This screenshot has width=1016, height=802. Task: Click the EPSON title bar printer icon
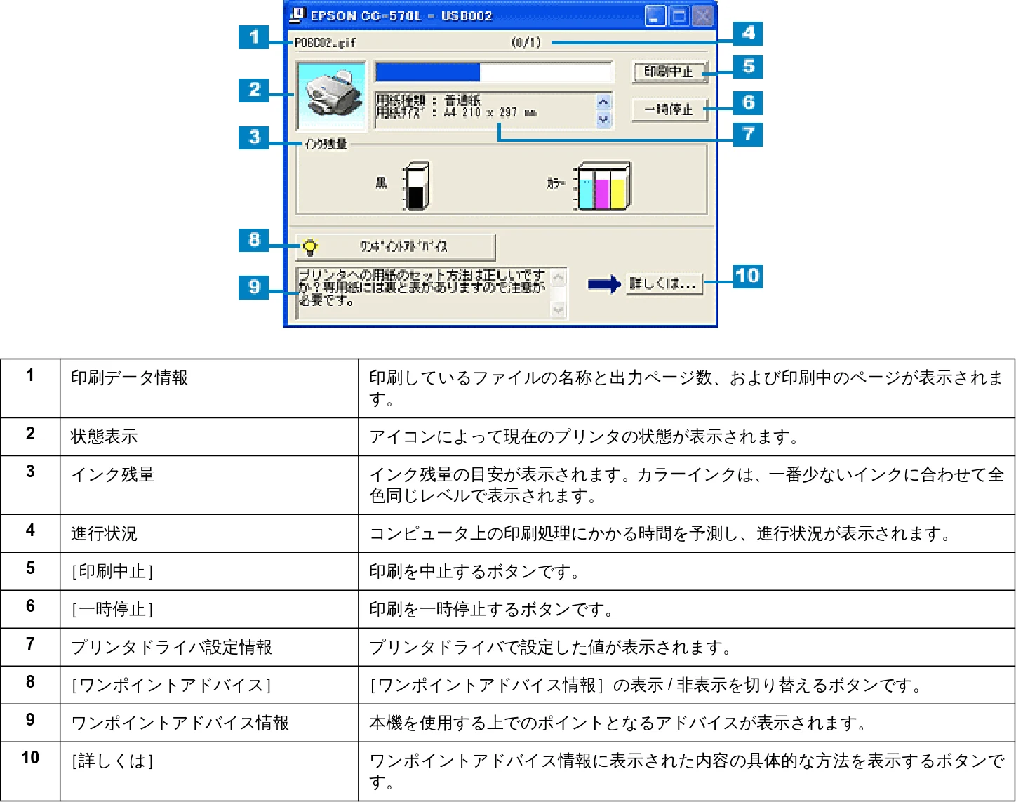pyautogui.click(x=298, y=15)
